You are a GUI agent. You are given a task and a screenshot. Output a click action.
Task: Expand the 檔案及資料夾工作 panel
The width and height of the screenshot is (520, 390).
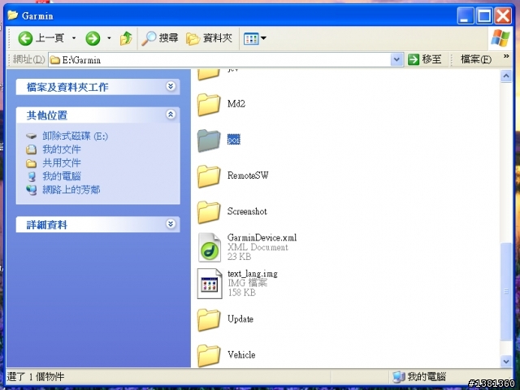[x=171, y=87]
